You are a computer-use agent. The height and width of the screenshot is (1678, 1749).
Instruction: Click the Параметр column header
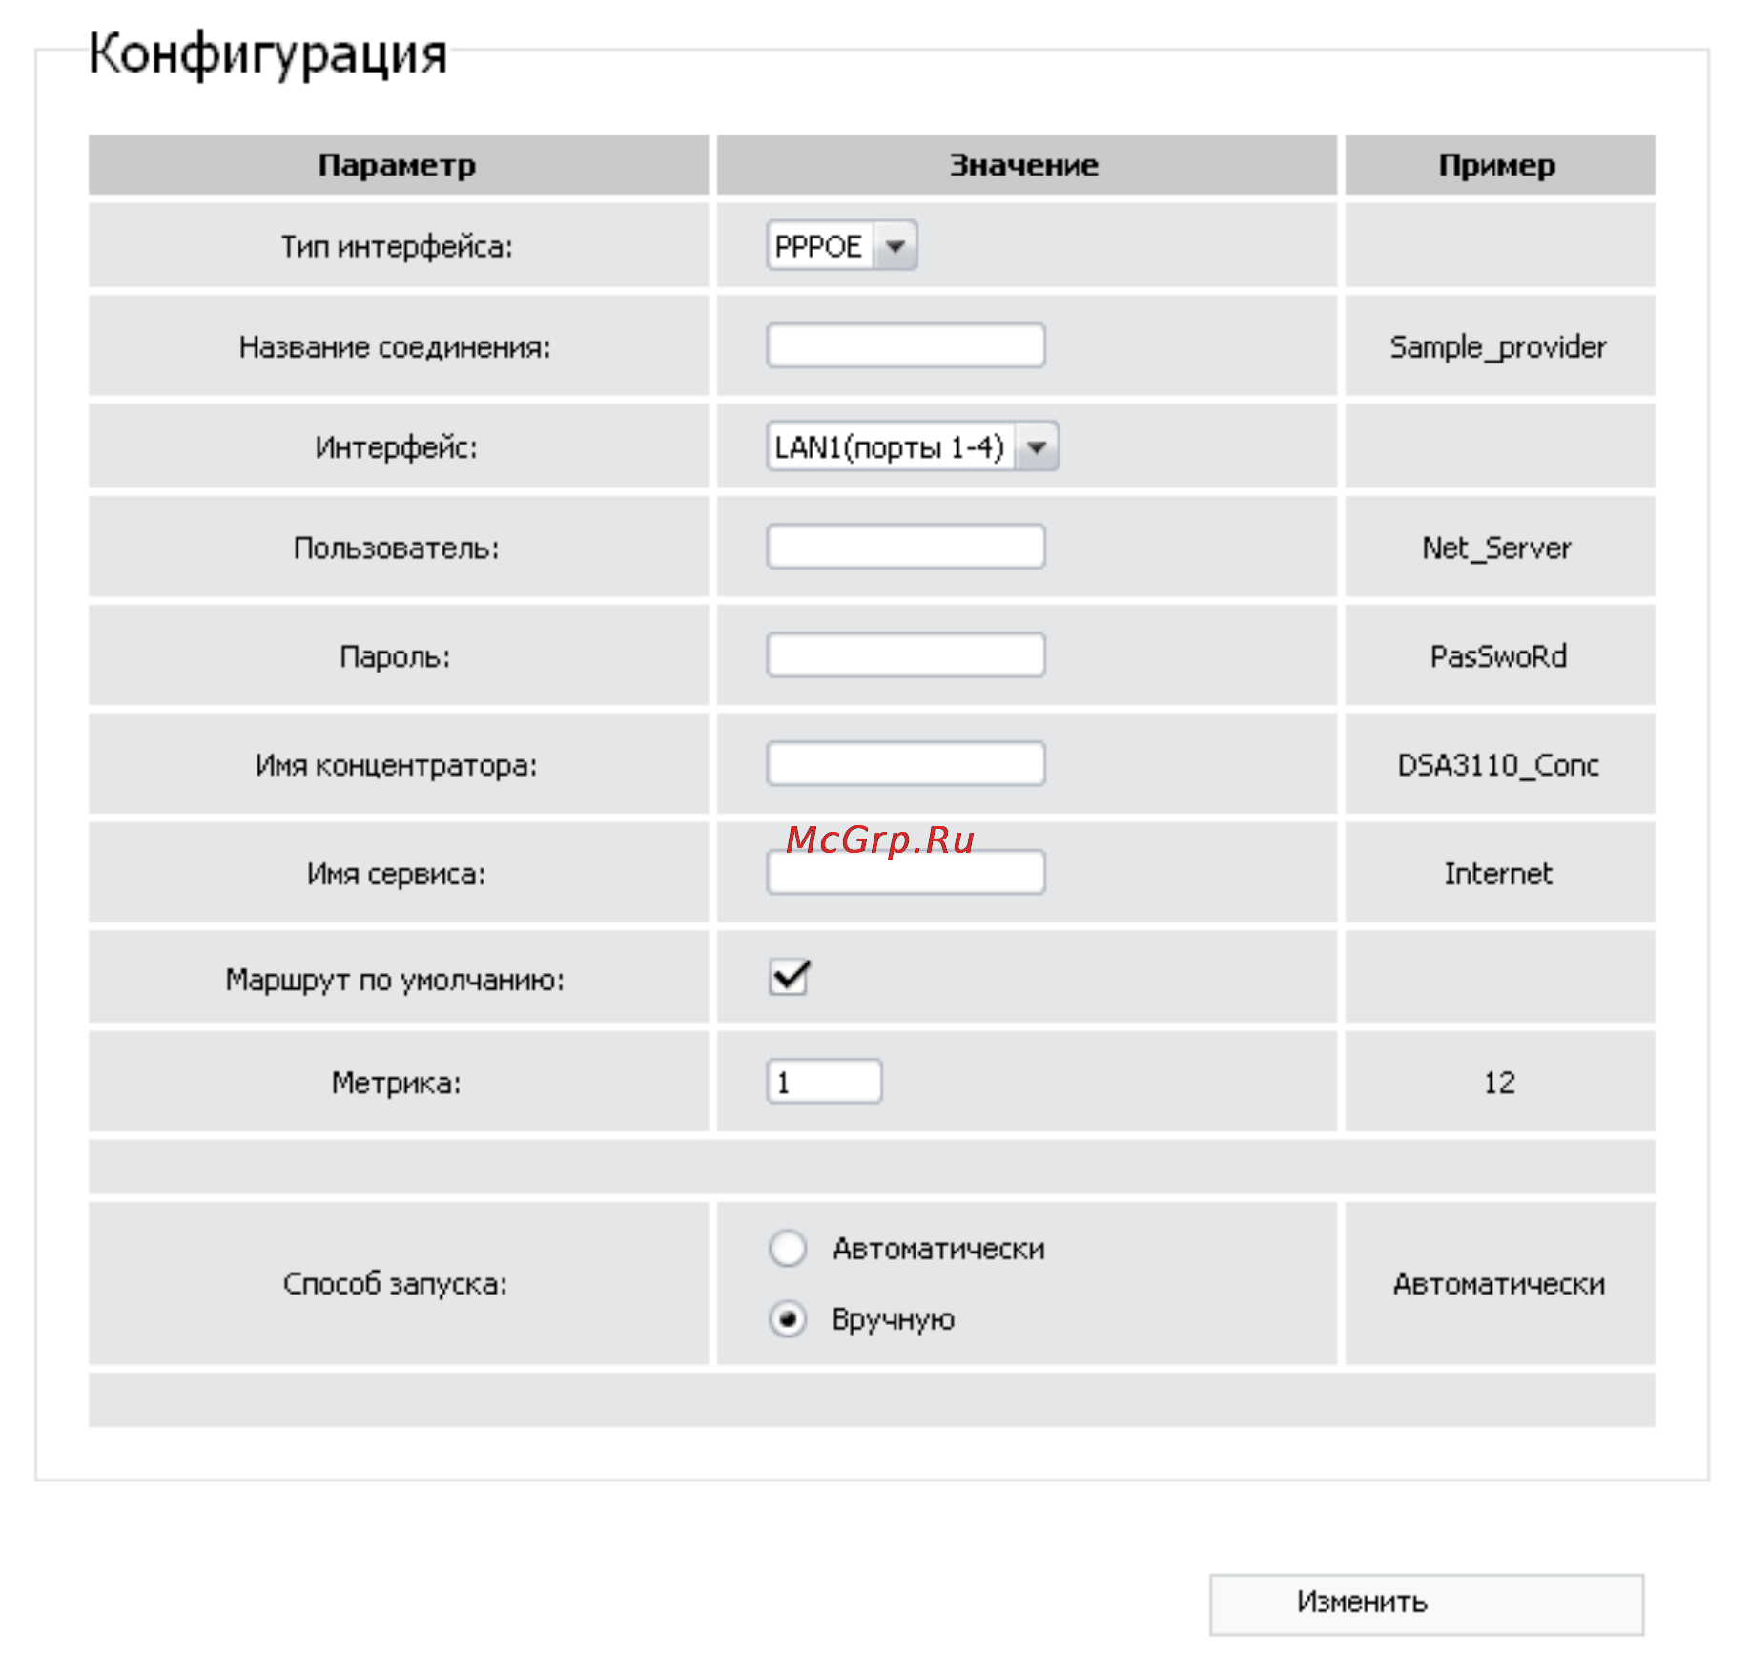pyautogui.click(x=398, y=165)
